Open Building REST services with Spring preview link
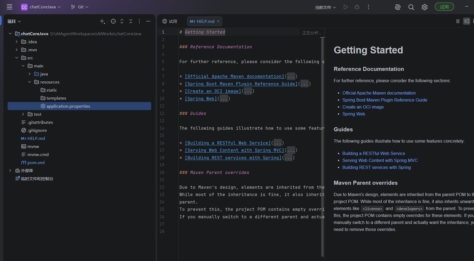The height and width of the screenshot is (261, 474). [377, 167]
